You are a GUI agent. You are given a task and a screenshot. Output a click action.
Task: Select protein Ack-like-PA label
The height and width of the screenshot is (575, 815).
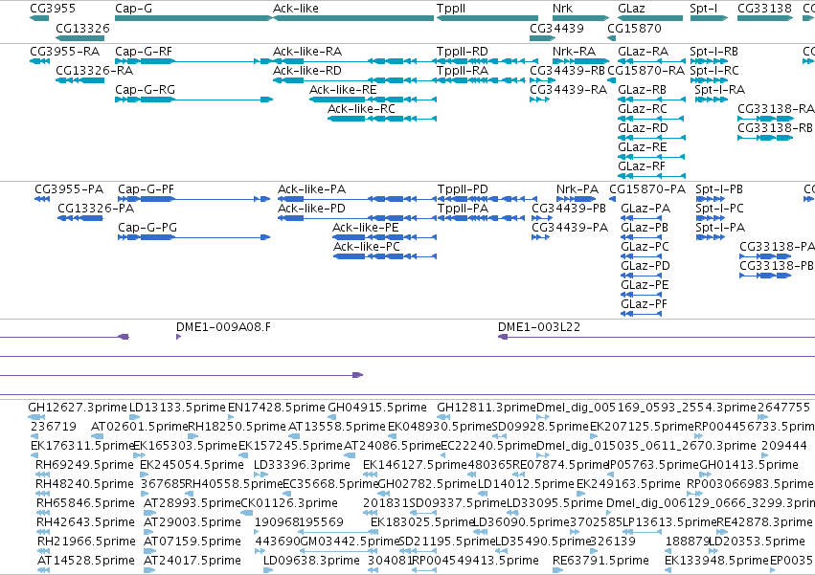(312, 189)
